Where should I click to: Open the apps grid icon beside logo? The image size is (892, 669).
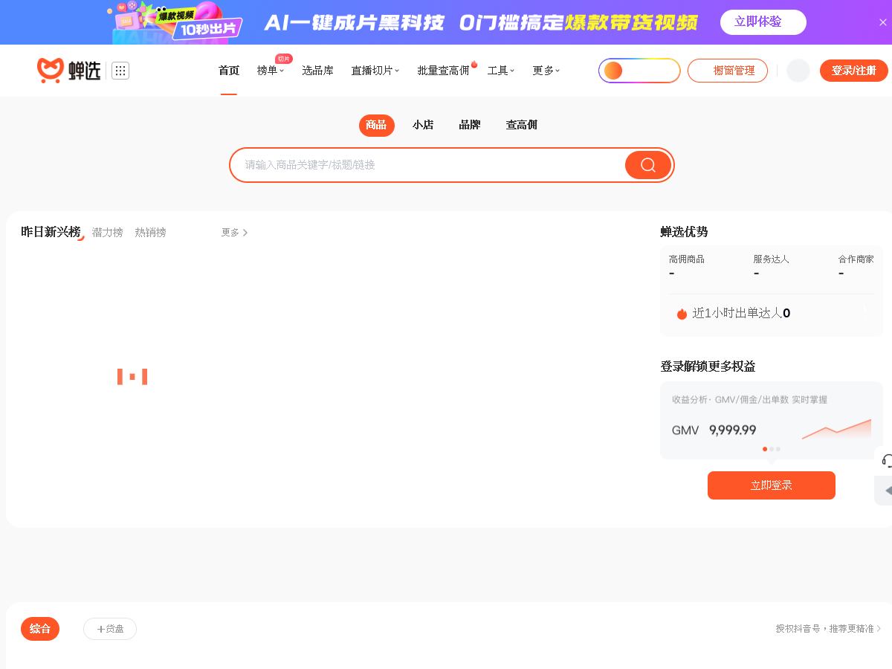pos(120,71)
